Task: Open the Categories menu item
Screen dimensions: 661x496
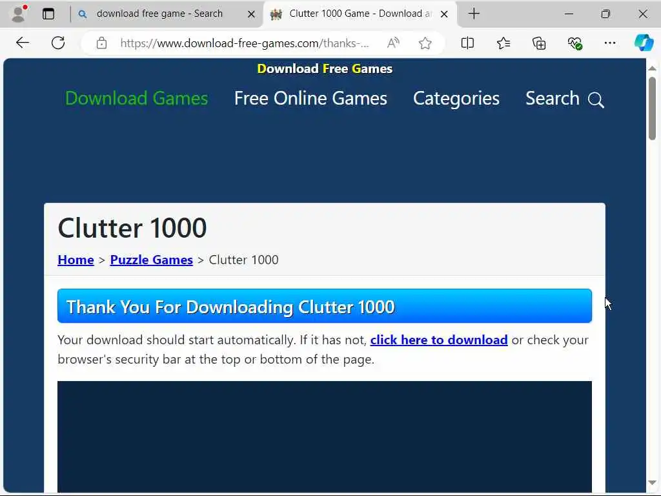Action: [456, 99]
